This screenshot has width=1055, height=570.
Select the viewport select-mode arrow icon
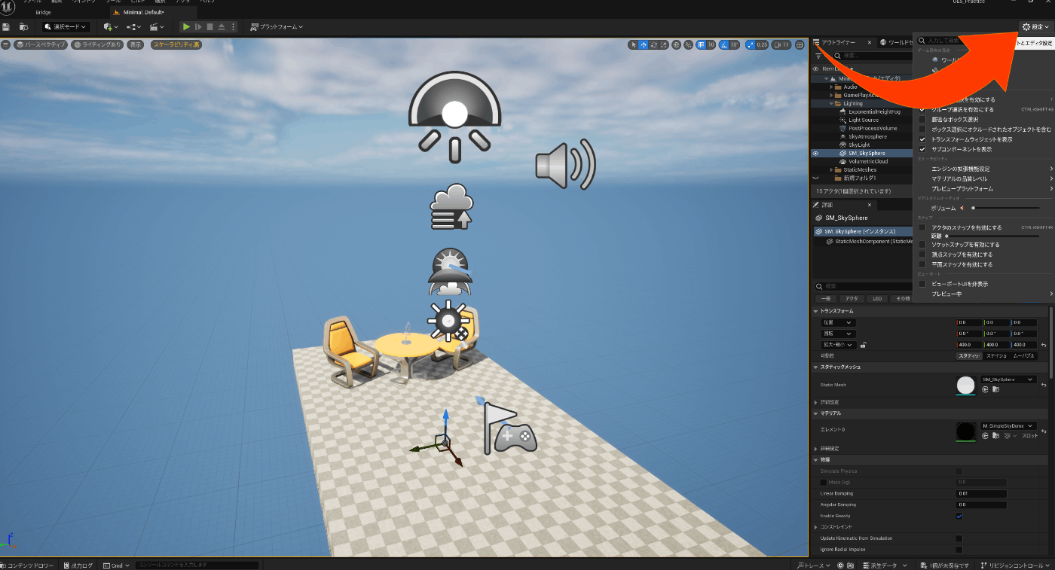click(x=633, y=44)
